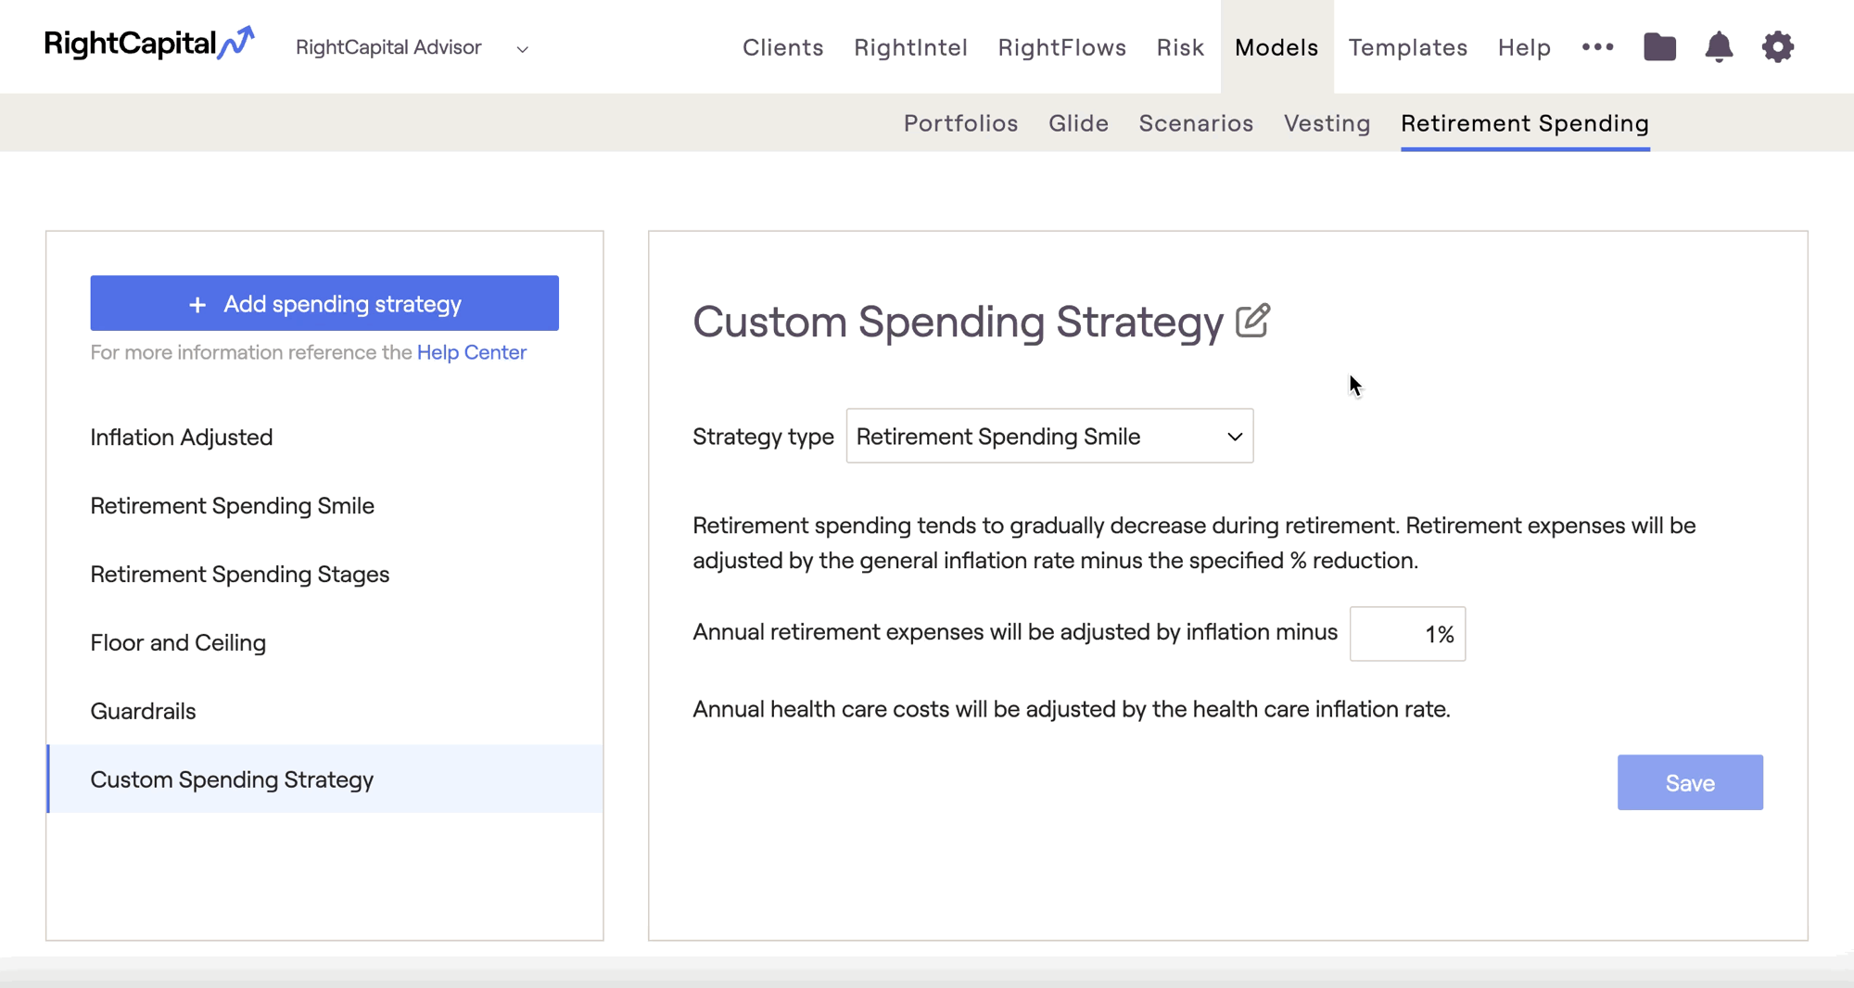Viewport: 1854px width, 988px height.
Task: Select the Models menu item
Action: click(1276, 47)
